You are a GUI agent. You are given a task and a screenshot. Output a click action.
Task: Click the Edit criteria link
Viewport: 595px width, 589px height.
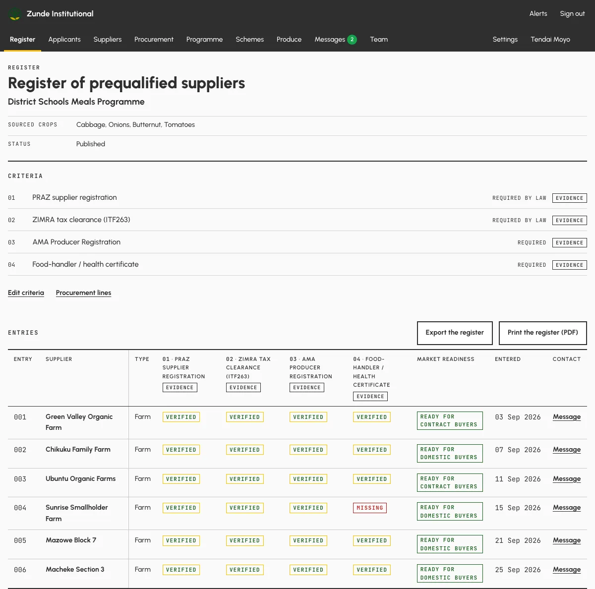26,293
